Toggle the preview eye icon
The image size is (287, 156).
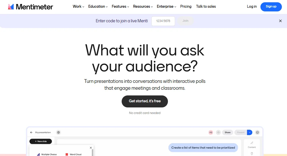[218, 132]
